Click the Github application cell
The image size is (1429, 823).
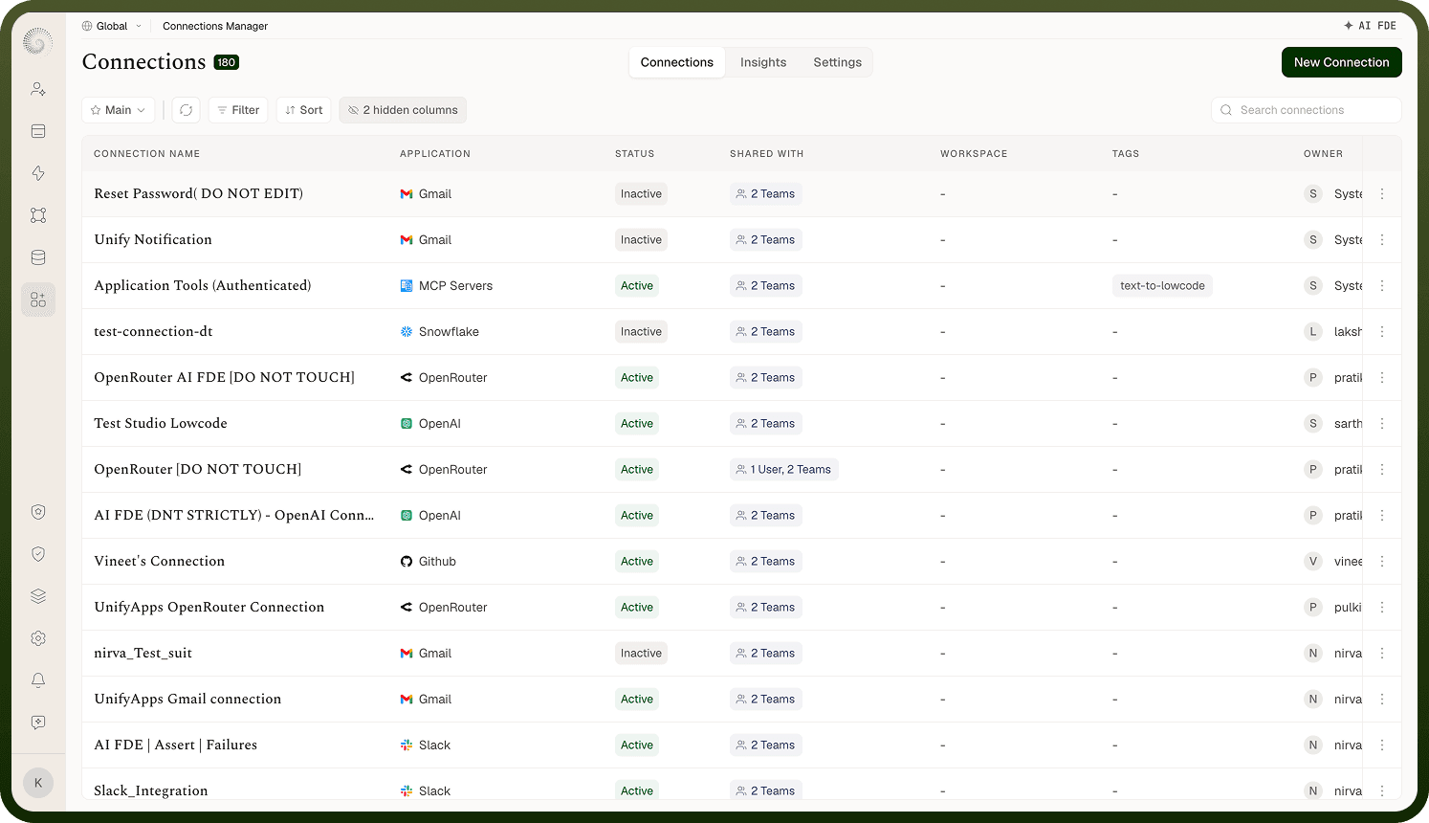[x=429, y=562]
